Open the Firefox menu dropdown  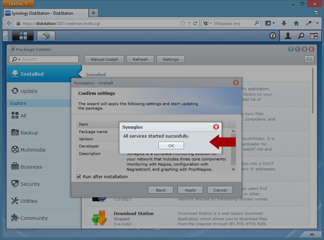(18, 3)
